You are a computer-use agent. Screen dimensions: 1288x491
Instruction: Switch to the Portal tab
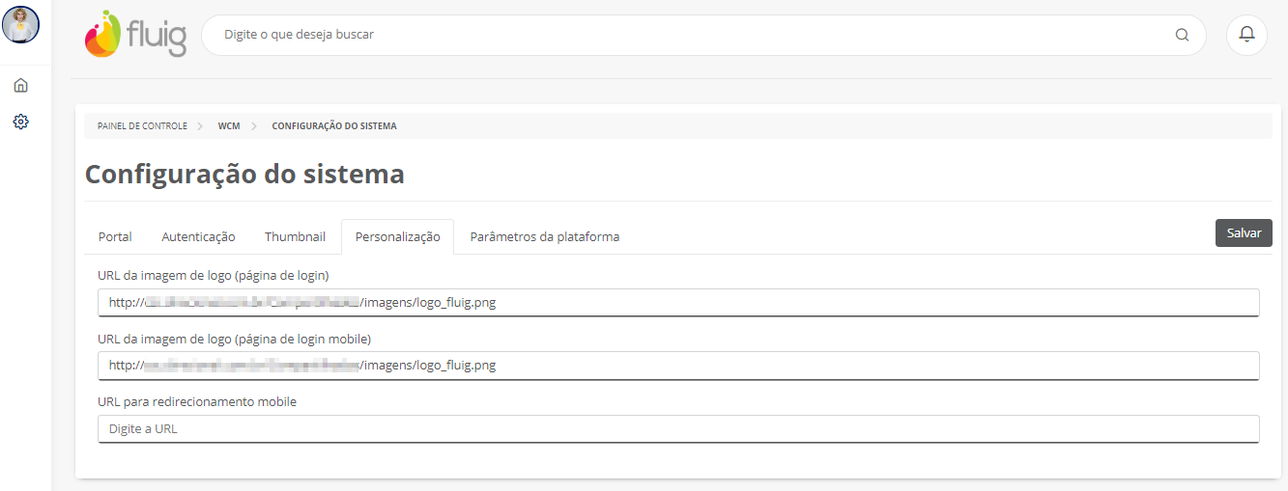[x=115, y=236]
